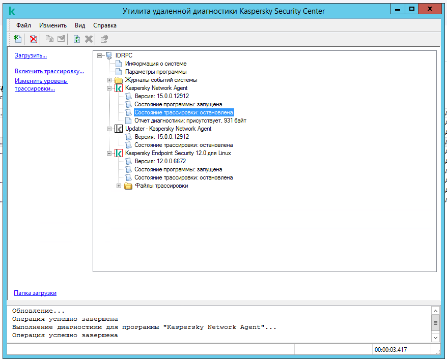The image size is (447, 361).
Task: Click the Updater node's gray Kaspersky icon
Action: 119,129
